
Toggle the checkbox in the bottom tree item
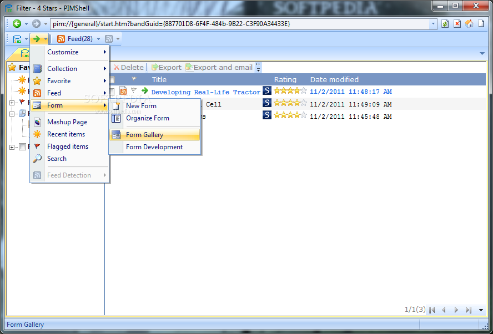(22, 146)
